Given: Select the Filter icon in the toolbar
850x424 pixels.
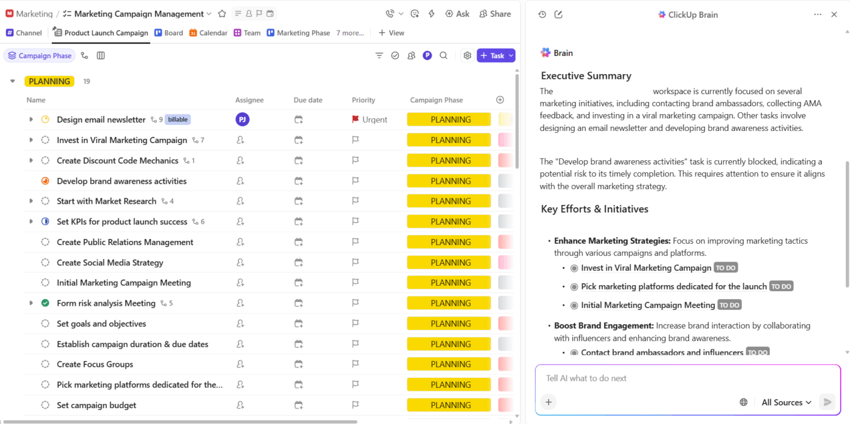Looking at the screenshot, I should 379,55.
